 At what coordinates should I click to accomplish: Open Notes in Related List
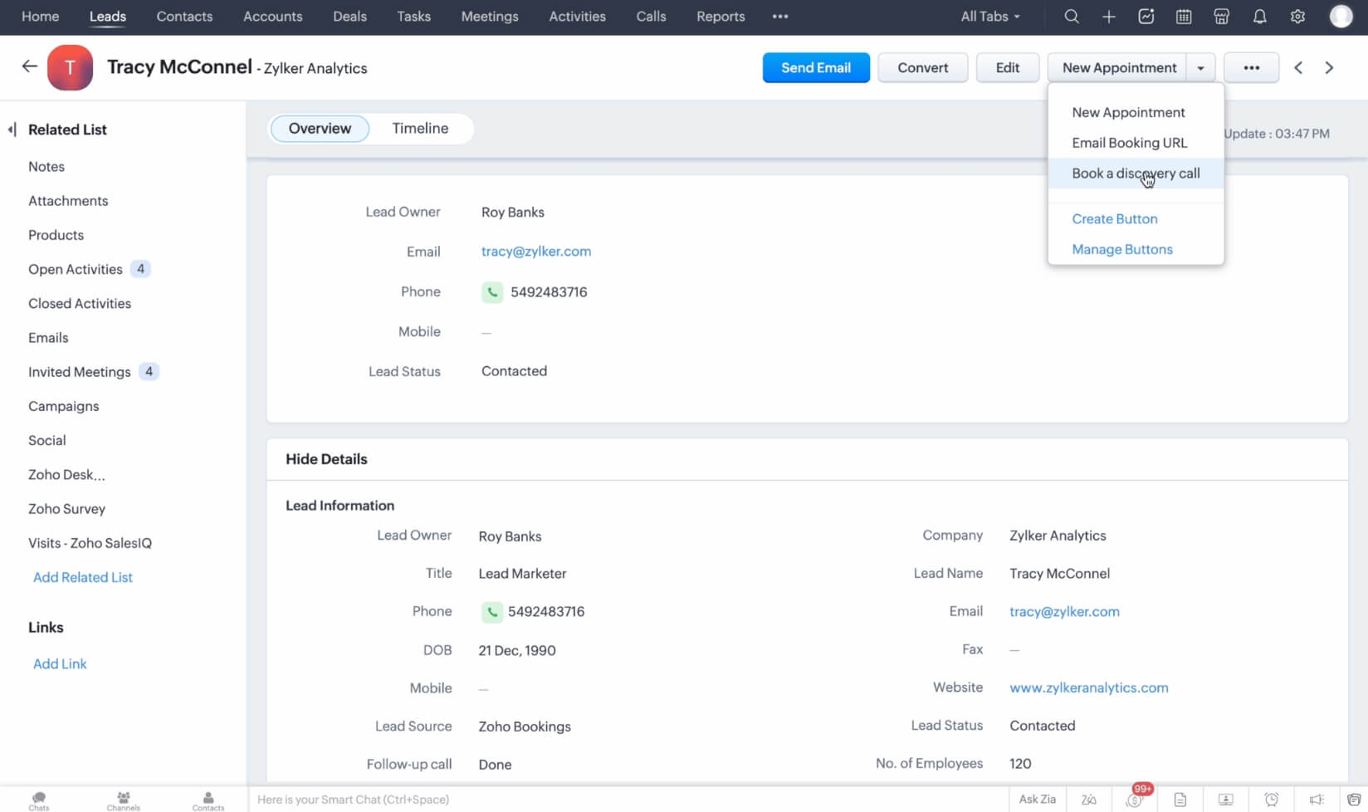pos(46,167)
